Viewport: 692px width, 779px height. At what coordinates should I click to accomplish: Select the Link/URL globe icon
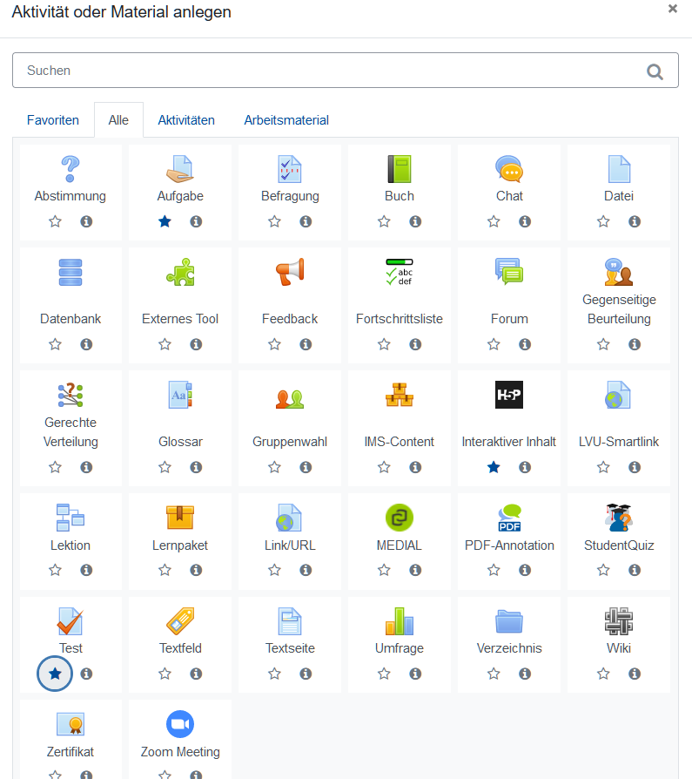point(289,518)
